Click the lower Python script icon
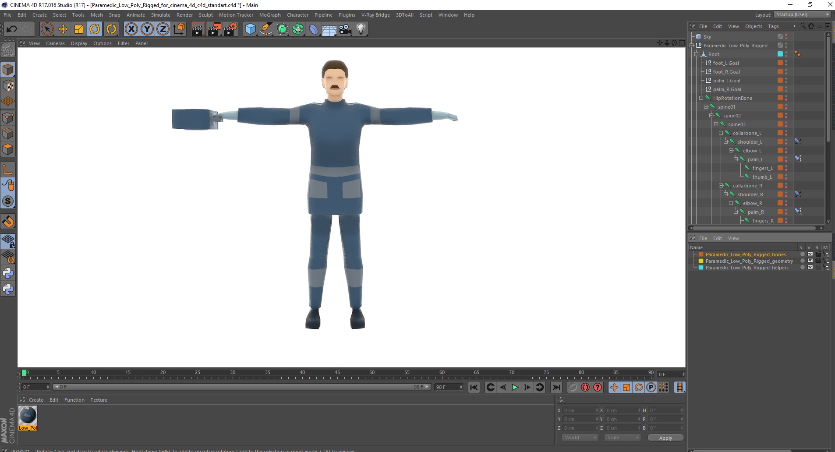Image resolution: width=835 pixels, height=452 pixels. click(x=8, y=289)
